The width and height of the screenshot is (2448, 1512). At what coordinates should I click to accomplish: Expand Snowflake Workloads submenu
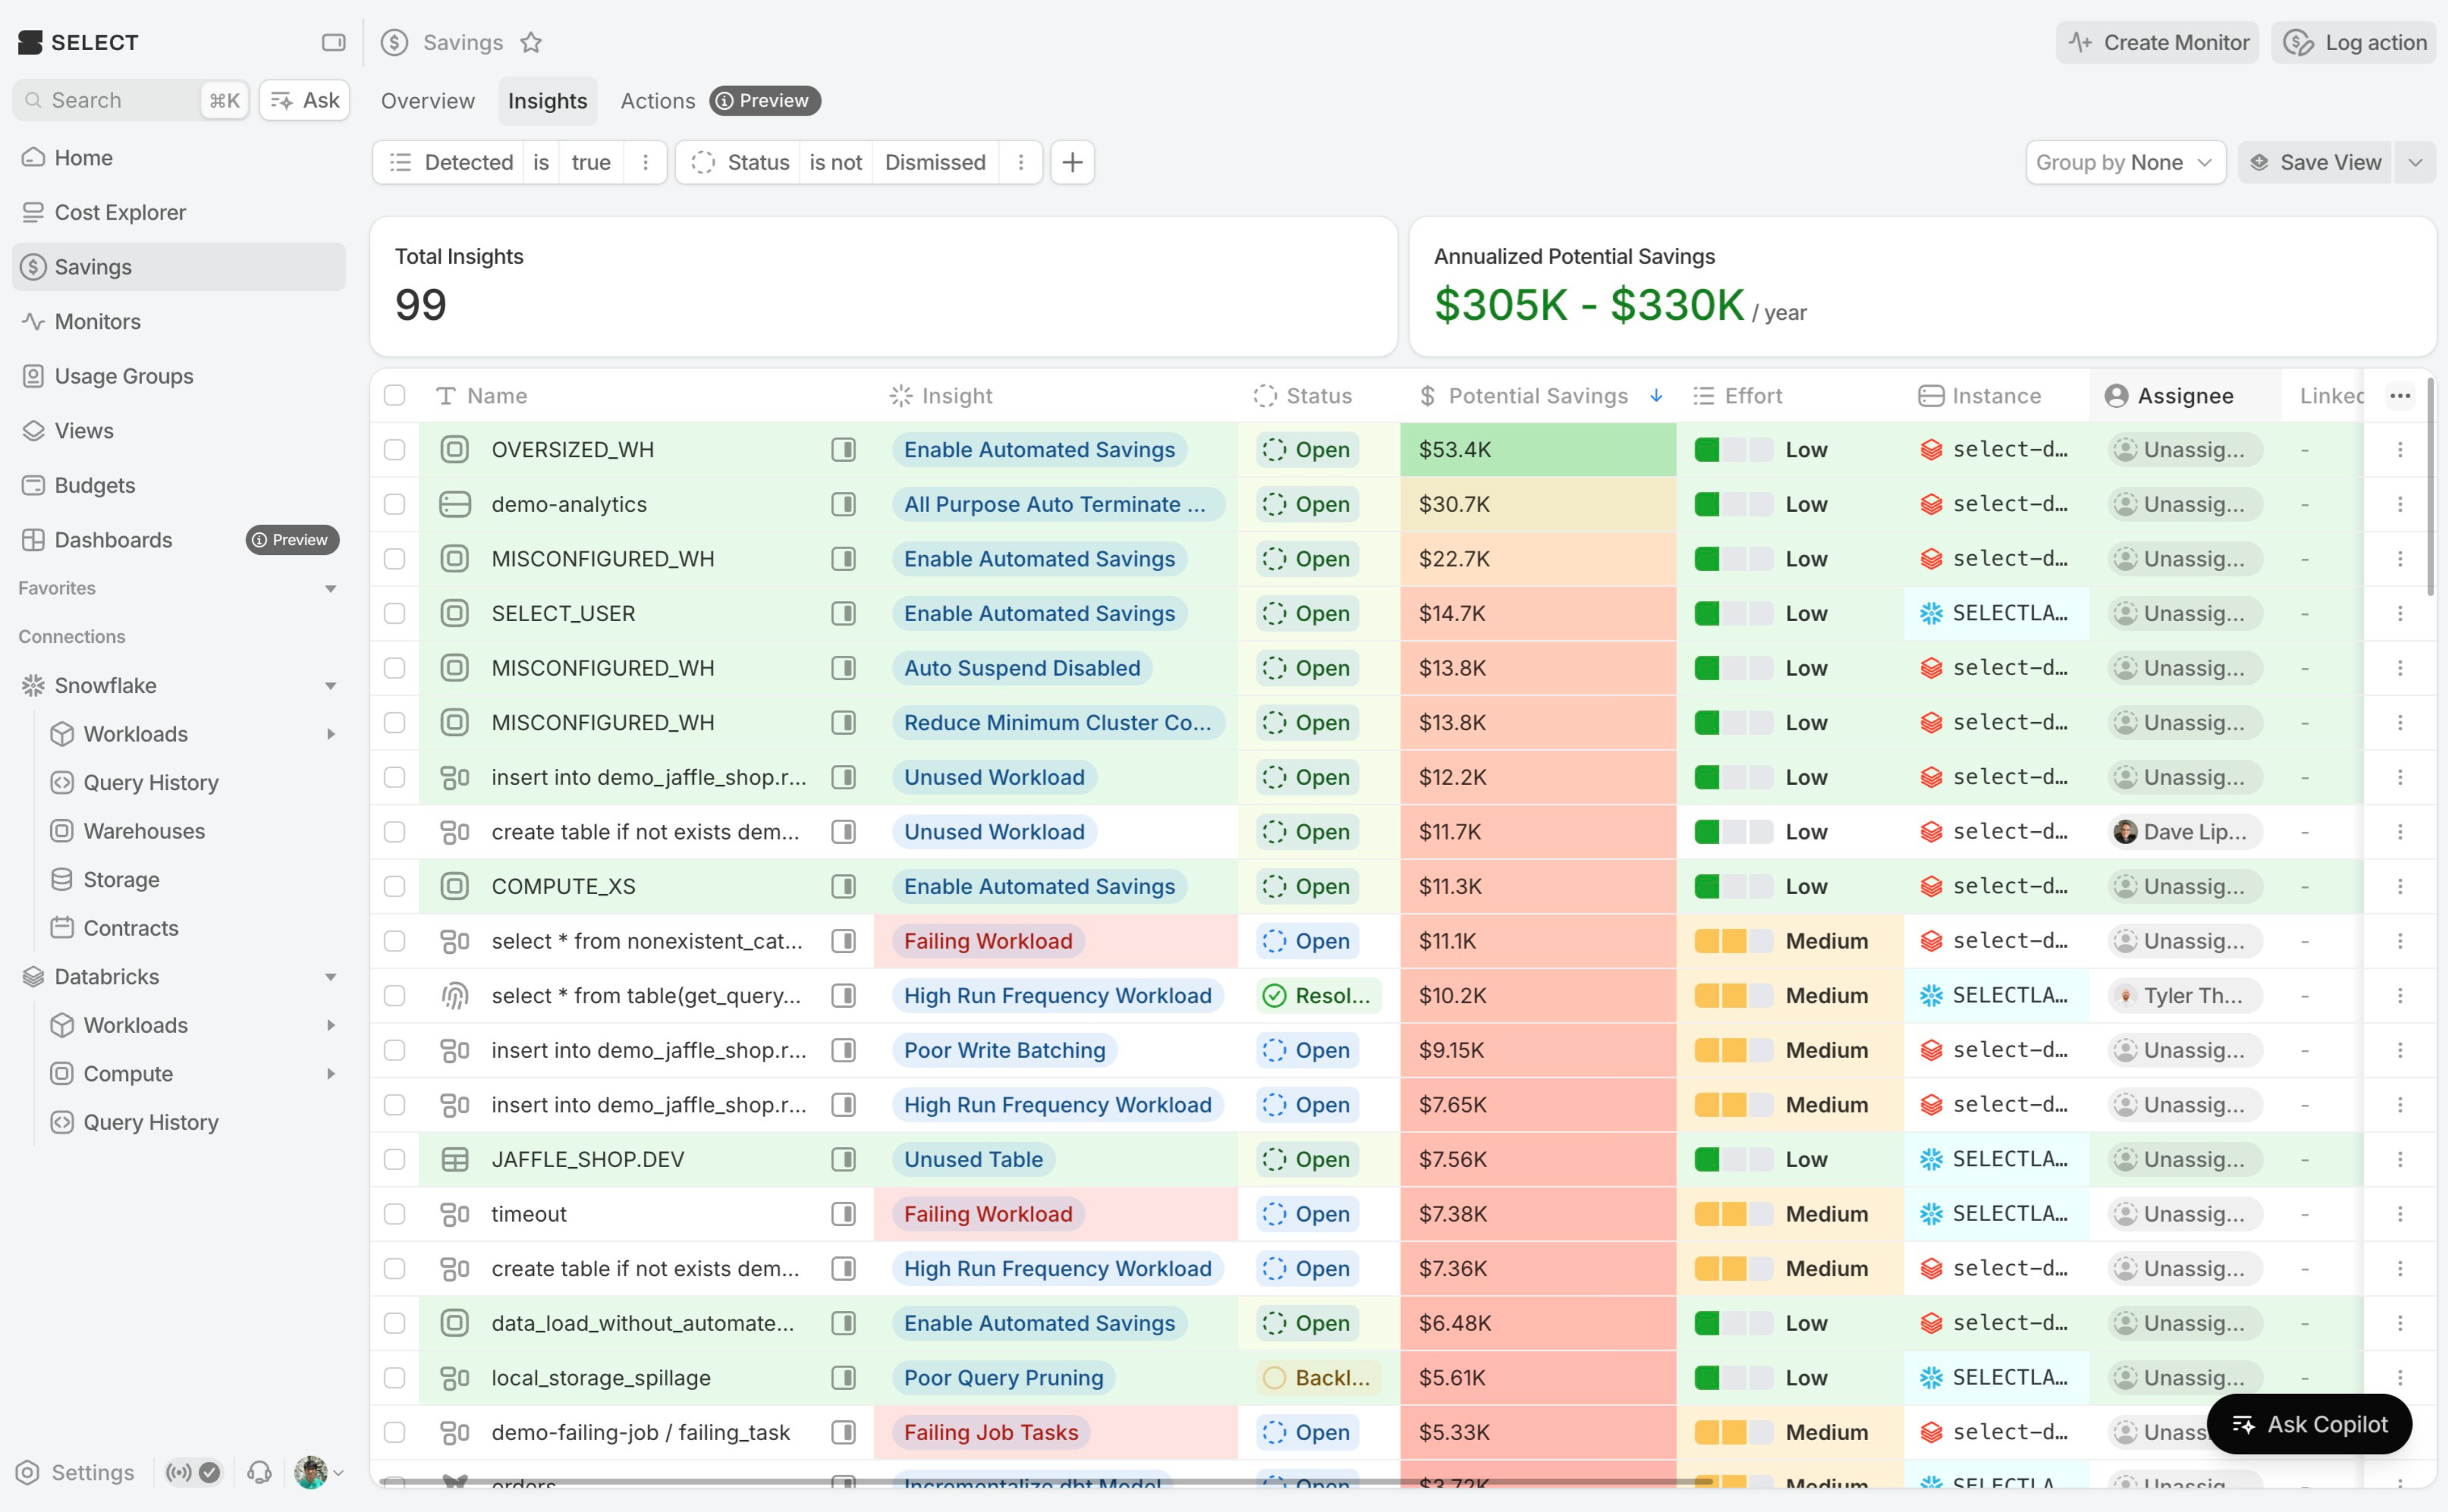pos(330,734)
